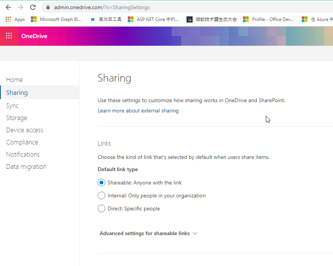The height and width of the screenshot is (266, 333).
Task: Open the 高效率工具 bookmark
Action: [106, 19]
